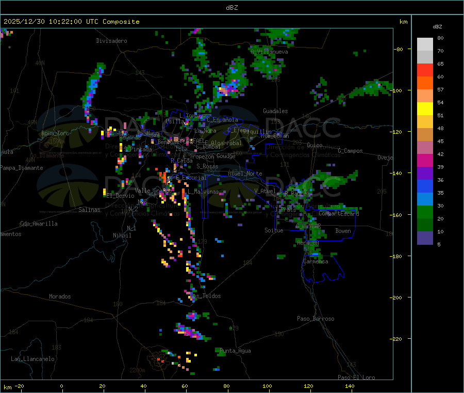Viewport: 464px width, 393px height.
Task: Click the dBZ heading above the color scale
Action: pos(437,27)
